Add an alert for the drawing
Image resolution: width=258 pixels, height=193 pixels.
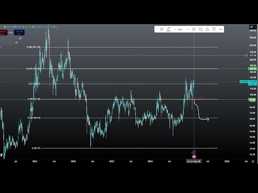click(x=201, y=29)
